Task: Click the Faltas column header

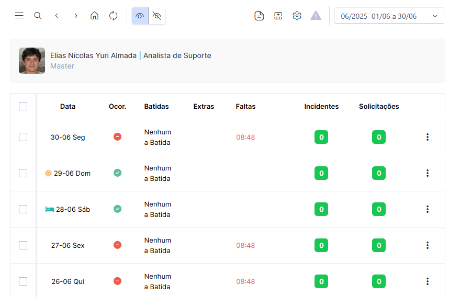Action: (x=245, y=107)
